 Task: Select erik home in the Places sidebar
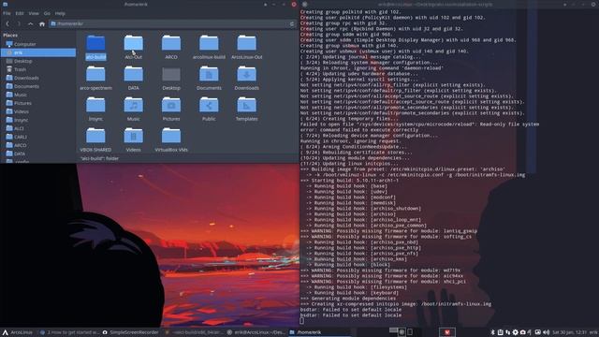[x=38, y=52]
